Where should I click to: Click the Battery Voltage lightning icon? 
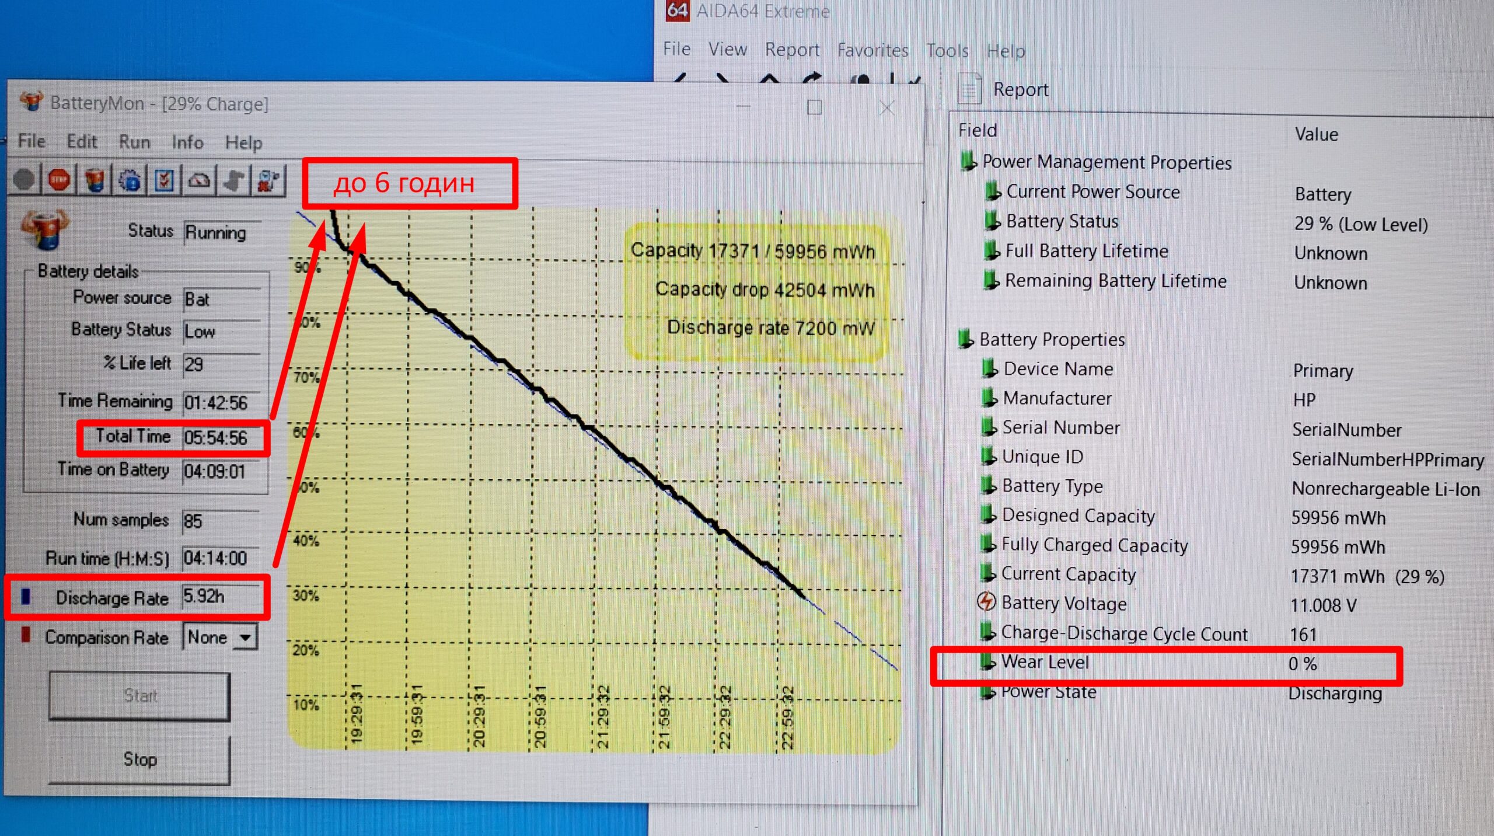coord(986,602)
